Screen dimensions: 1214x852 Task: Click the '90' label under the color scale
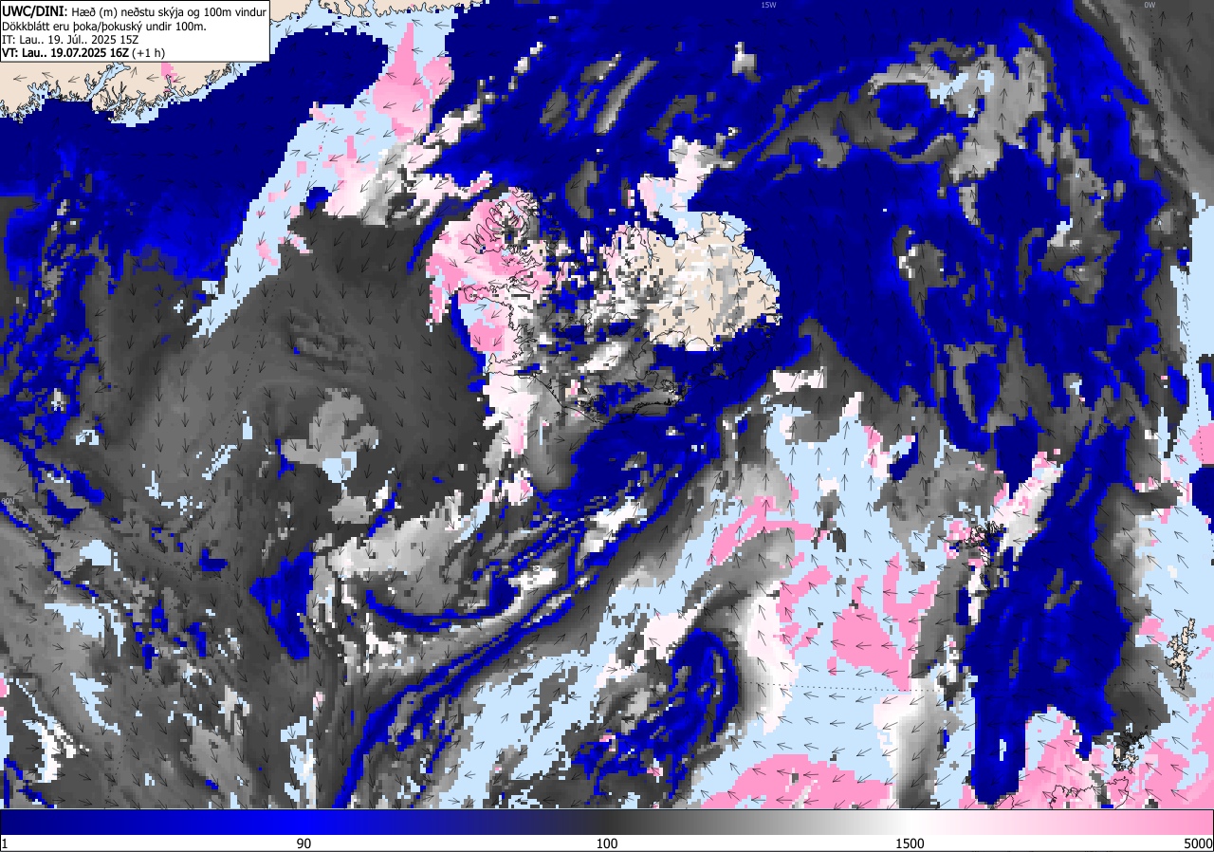click(303, 843)
